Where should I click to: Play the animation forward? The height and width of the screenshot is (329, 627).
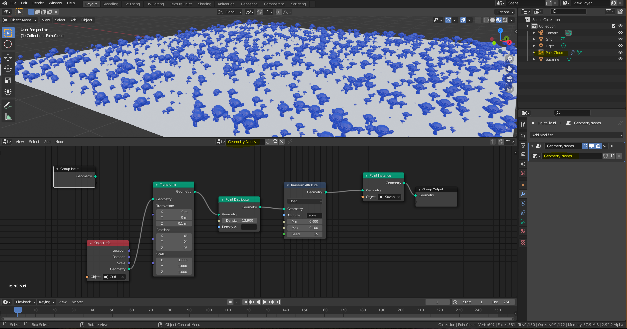(x=265, y=302)
